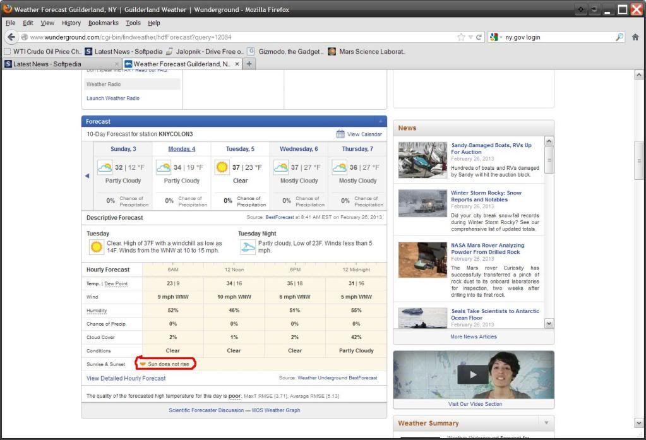Click Tuesday's clear sun icon in 10-day row
The width and height of the screenshot is (646, 440).
tap(222, 167)
